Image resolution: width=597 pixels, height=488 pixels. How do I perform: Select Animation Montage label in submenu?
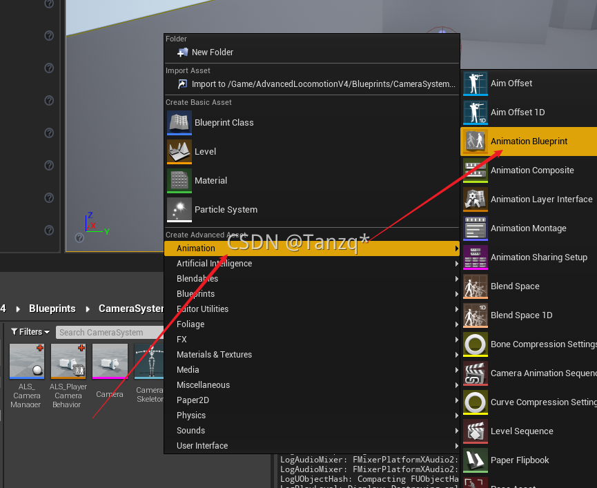529,228
